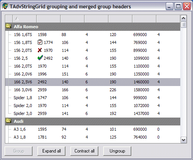Click the 1437000 price cell
Image resolution: width=193 pixels, height=160 pixels.
click(141, 113)
